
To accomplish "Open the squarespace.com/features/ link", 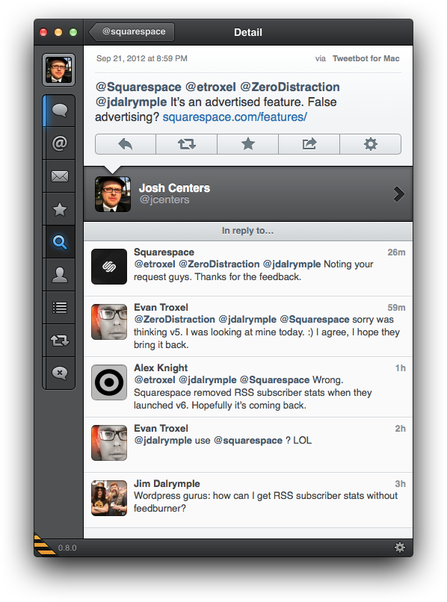I will pos(235,117).
